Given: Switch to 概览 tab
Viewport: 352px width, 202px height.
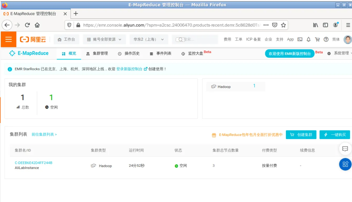Looking at the screenshot, I should point(69,54).
